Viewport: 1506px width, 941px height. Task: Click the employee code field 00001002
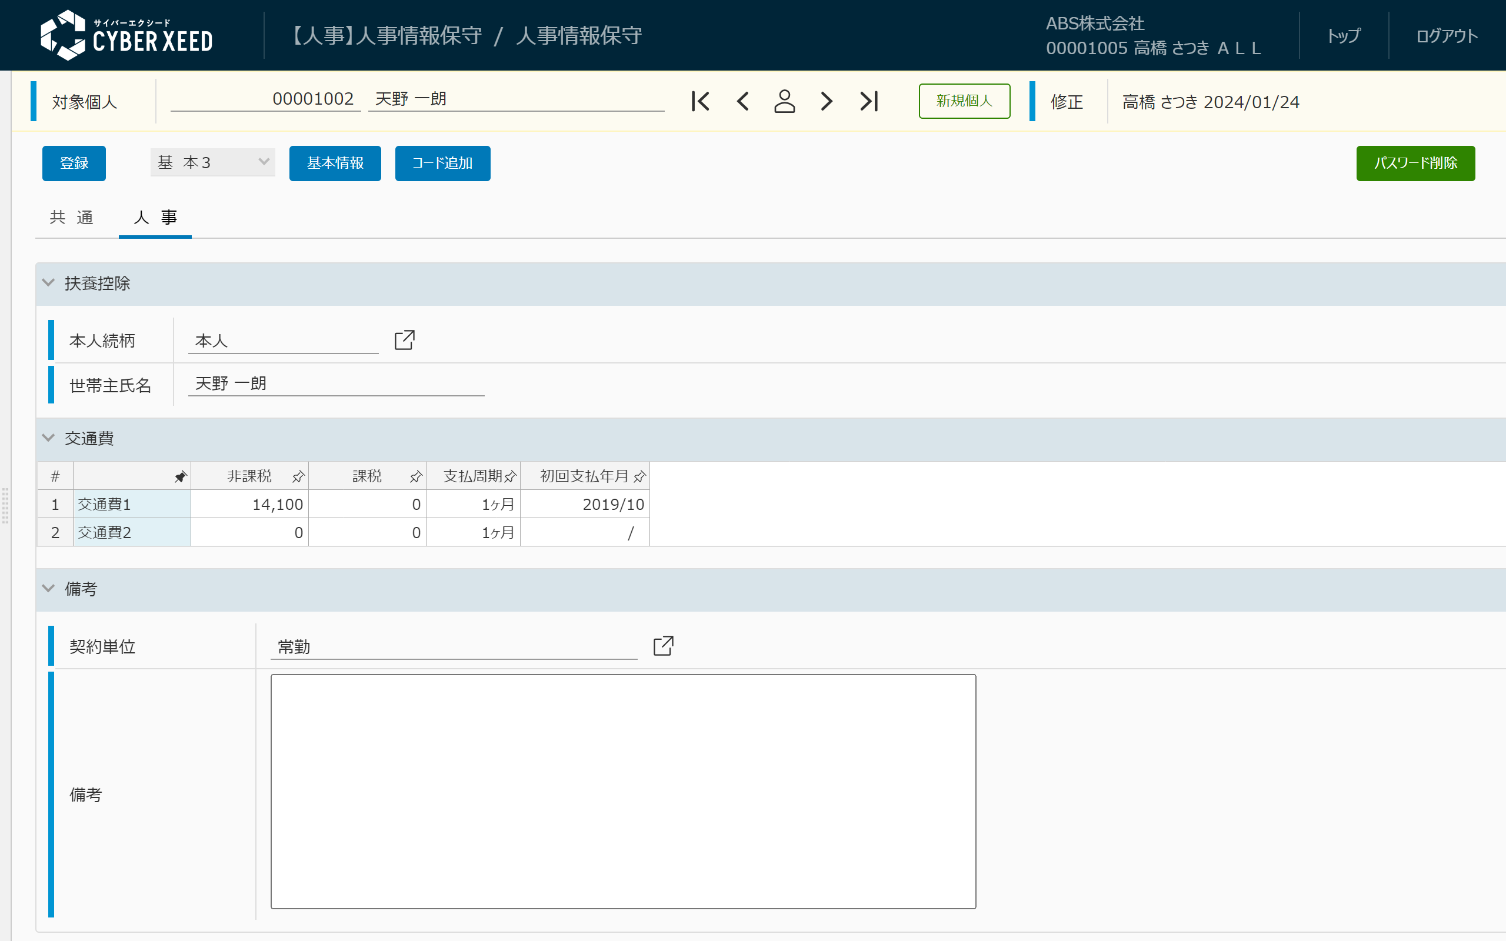[266, 99]
